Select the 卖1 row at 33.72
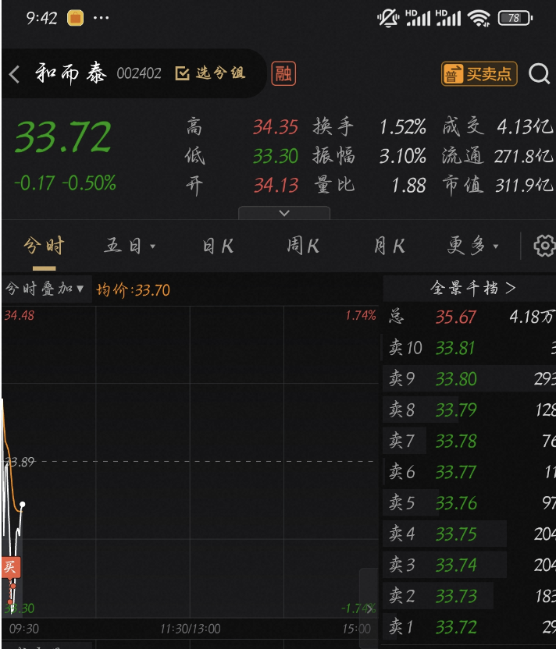This screenshot has width=556, height=649. (x=469, y=627)
